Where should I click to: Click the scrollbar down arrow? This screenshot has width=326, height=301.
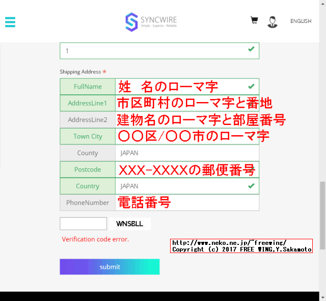pos(322,297)
